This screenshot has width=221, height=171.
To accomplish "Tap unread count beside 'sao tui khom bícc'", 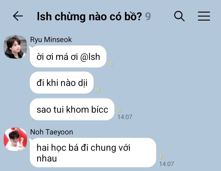I will point(119,110).
